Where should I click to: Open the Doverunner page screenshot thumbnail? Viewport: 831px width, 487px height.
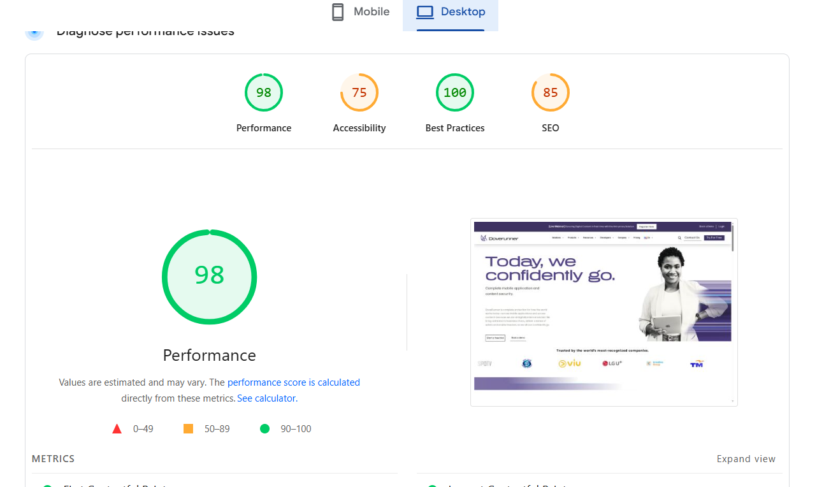point(603,312)
